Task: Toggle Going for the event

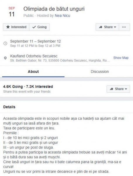Action: tap(39, 27)
